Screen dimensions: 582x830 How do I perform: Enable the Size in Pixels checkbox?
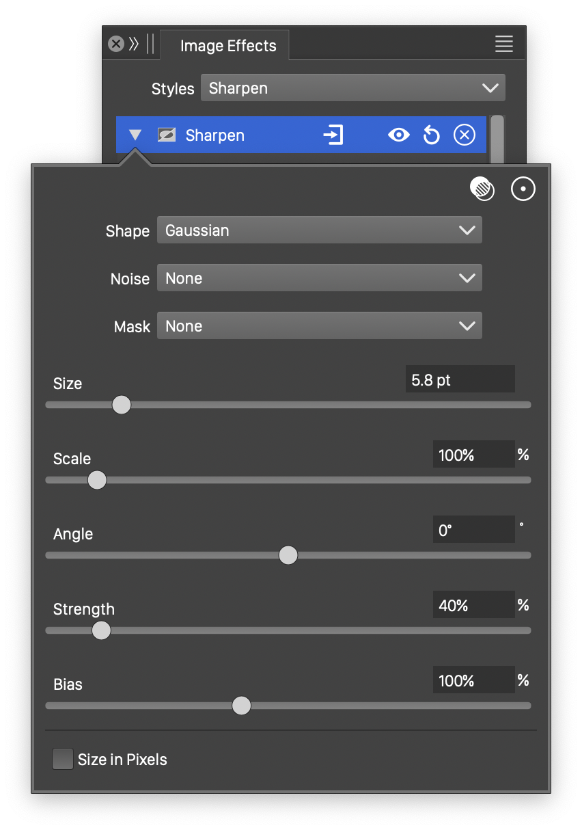63,759
